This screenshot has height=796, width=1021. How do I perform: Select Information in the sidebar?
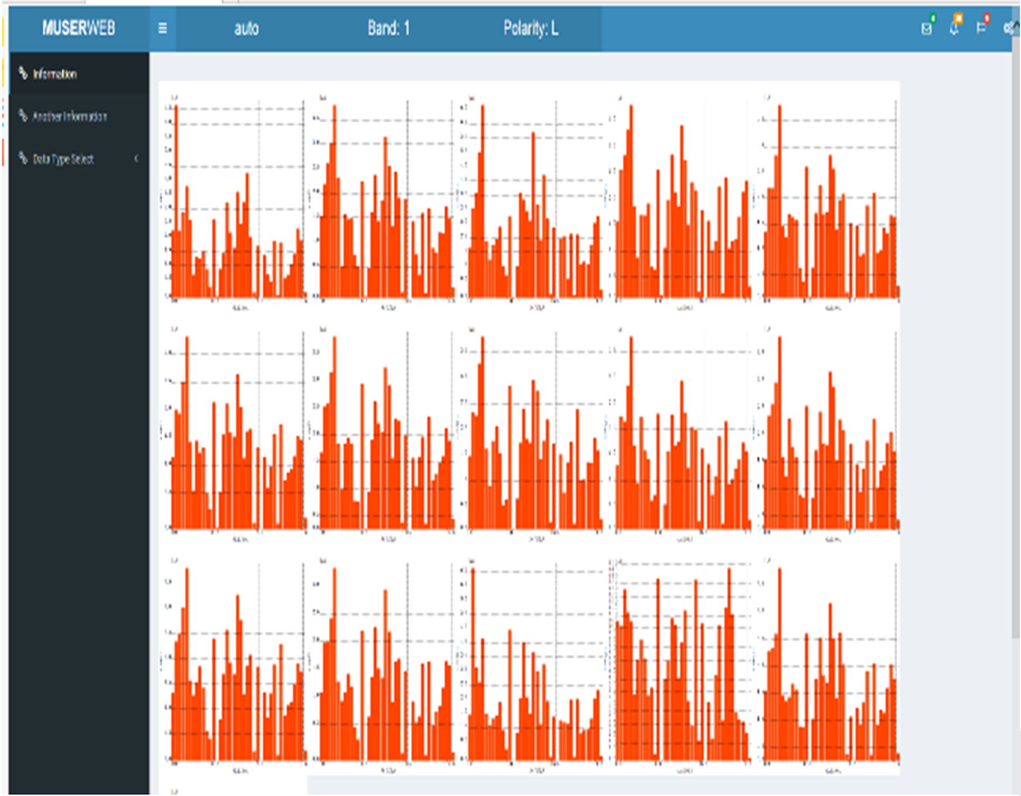point(54,74)
